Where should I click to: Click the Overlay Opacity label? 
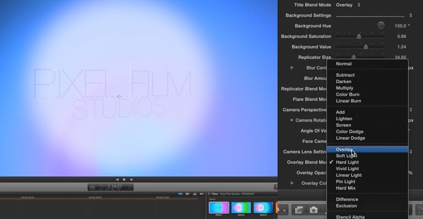point(311,172)
